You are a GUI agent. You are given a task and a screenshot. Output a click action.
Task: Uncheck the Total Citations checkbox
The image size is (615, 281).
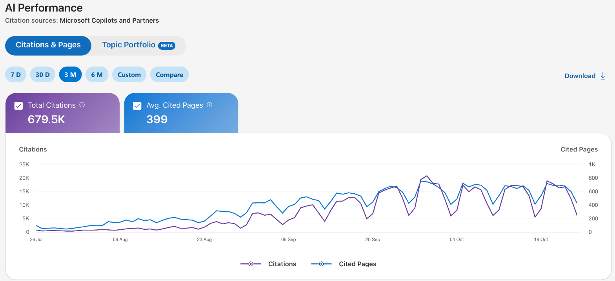pos(18,106)
